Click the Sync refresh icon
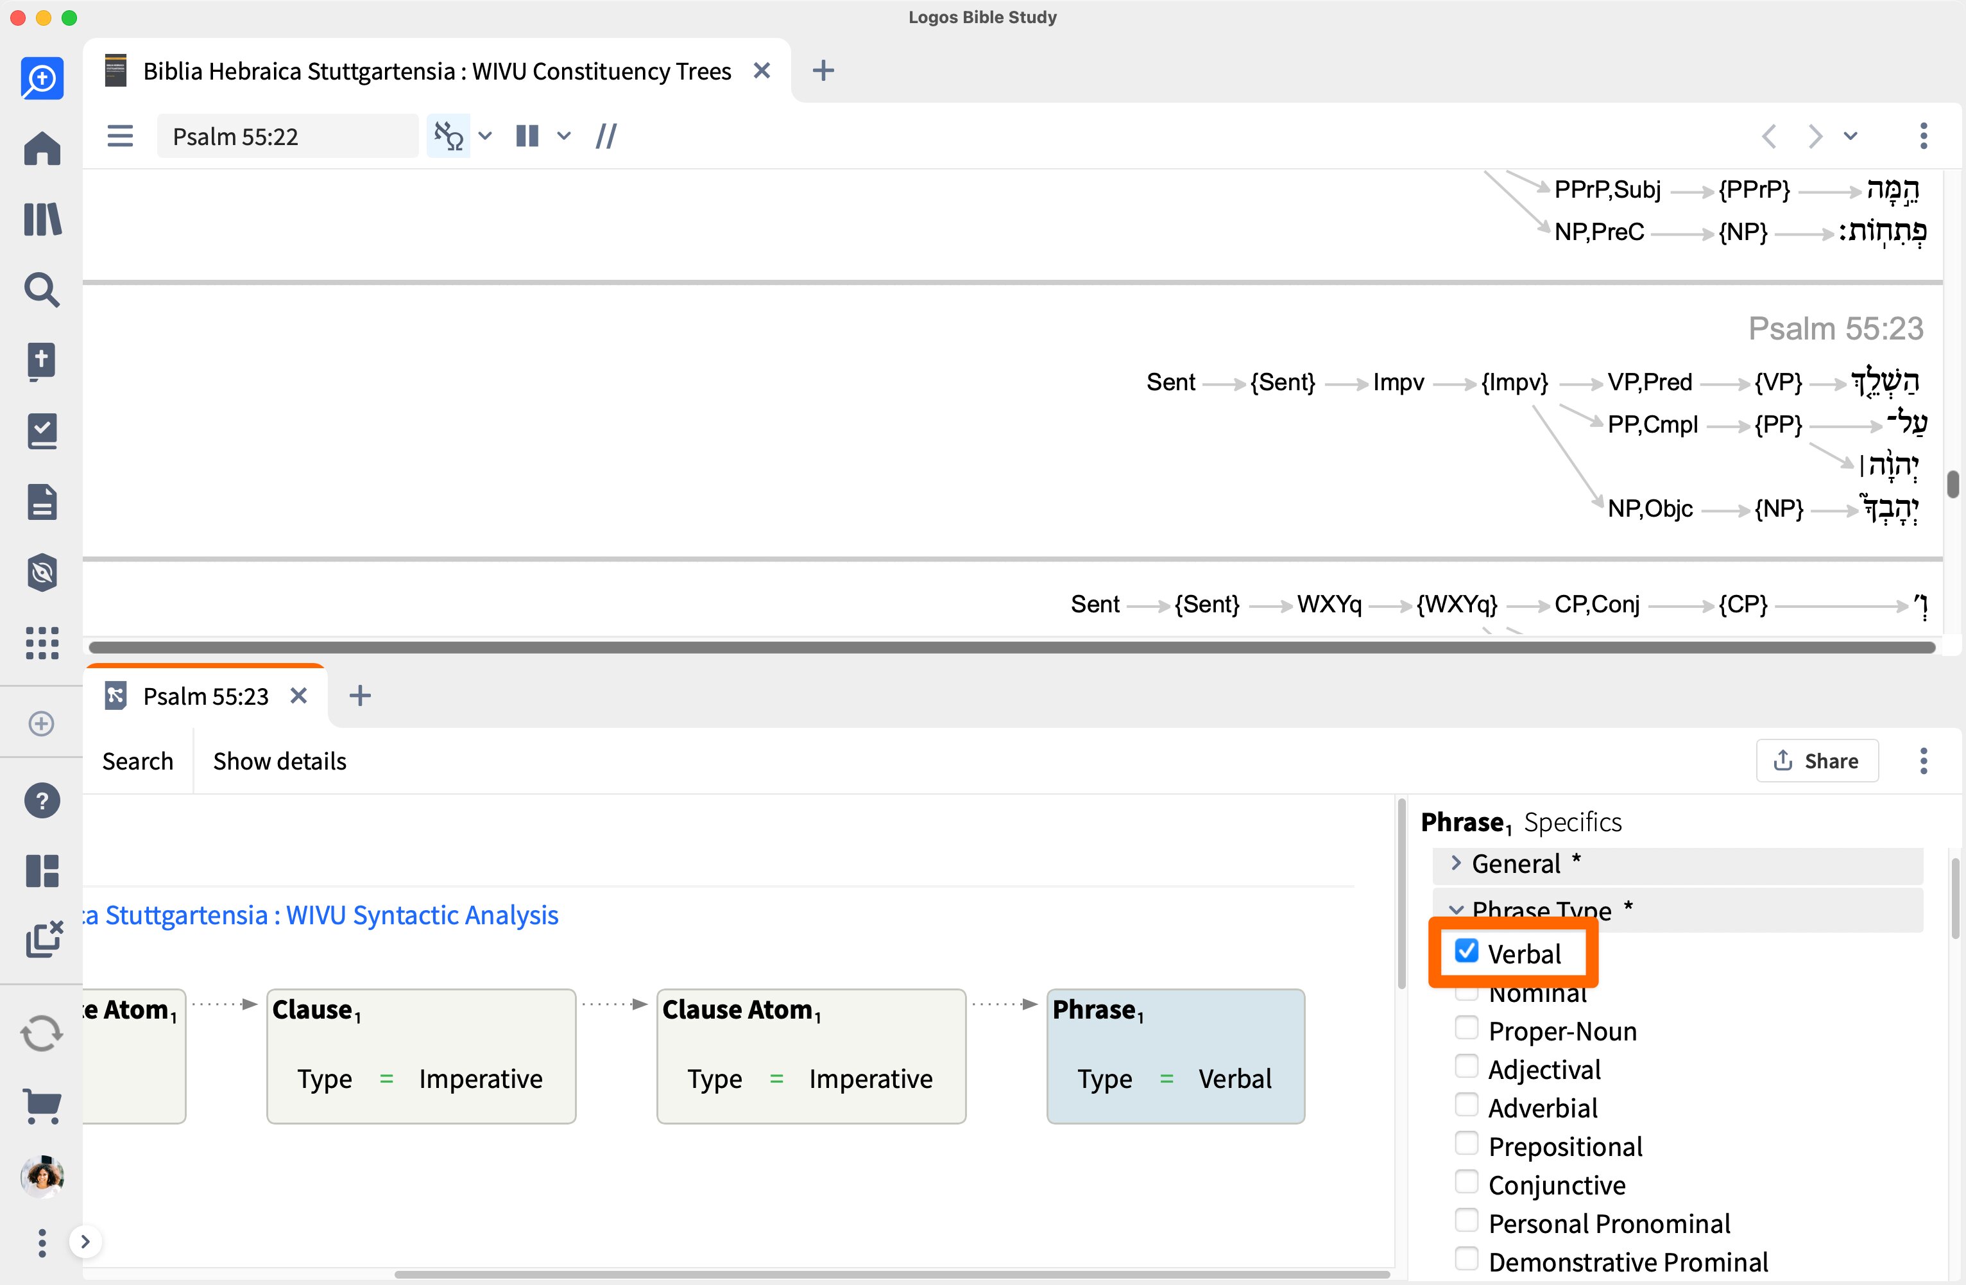The height and width of the screenshot is (1285, 1966). coord(42,1033)
